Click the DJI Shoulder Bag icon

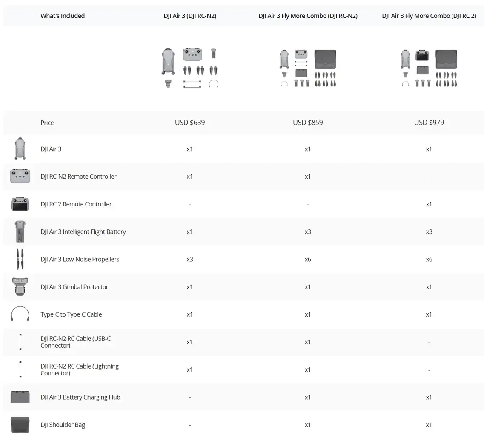click(20, 425)
